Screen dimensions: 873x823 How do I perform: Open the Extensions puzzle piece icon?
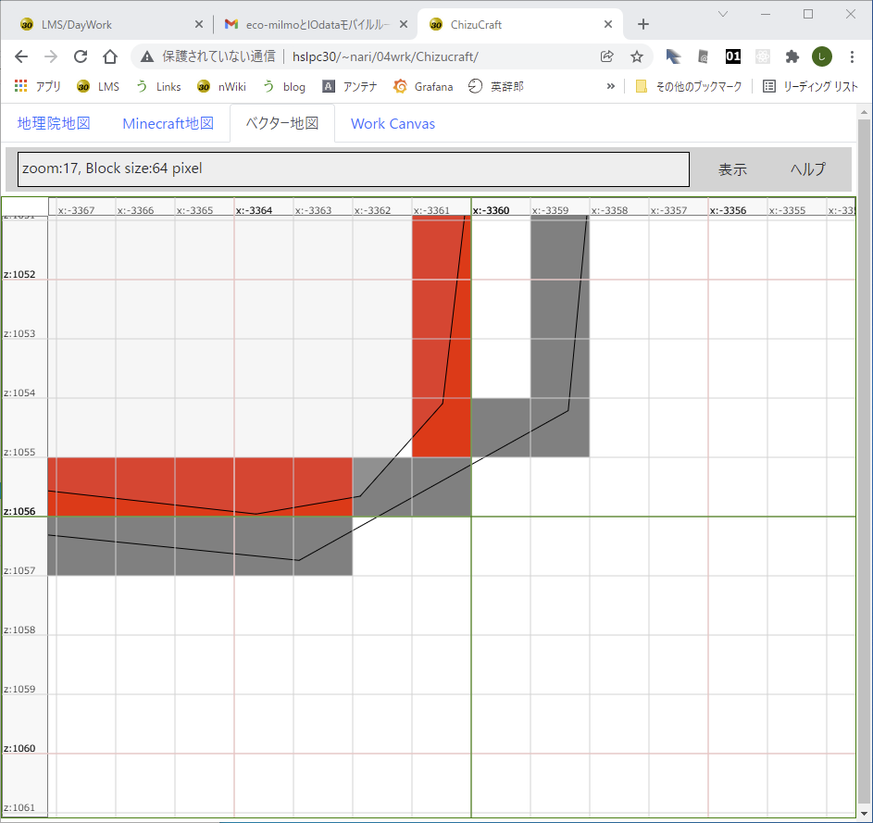(792, 56)
